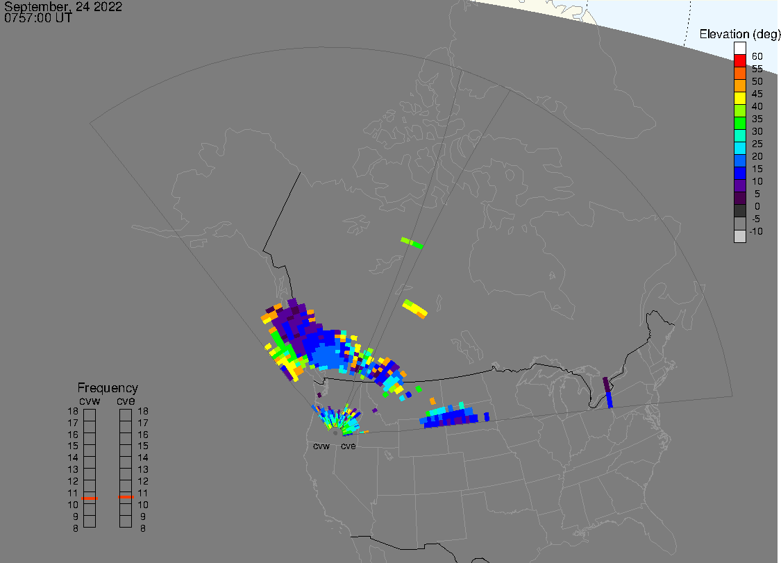Click the 60 elevation legend label

click(757, 56)
